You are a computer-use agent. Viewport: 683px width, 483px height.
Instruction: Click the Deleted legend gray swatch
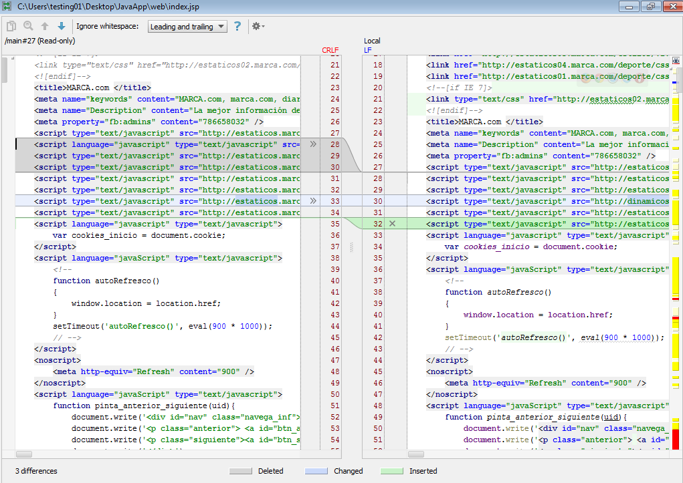[240, 471]
